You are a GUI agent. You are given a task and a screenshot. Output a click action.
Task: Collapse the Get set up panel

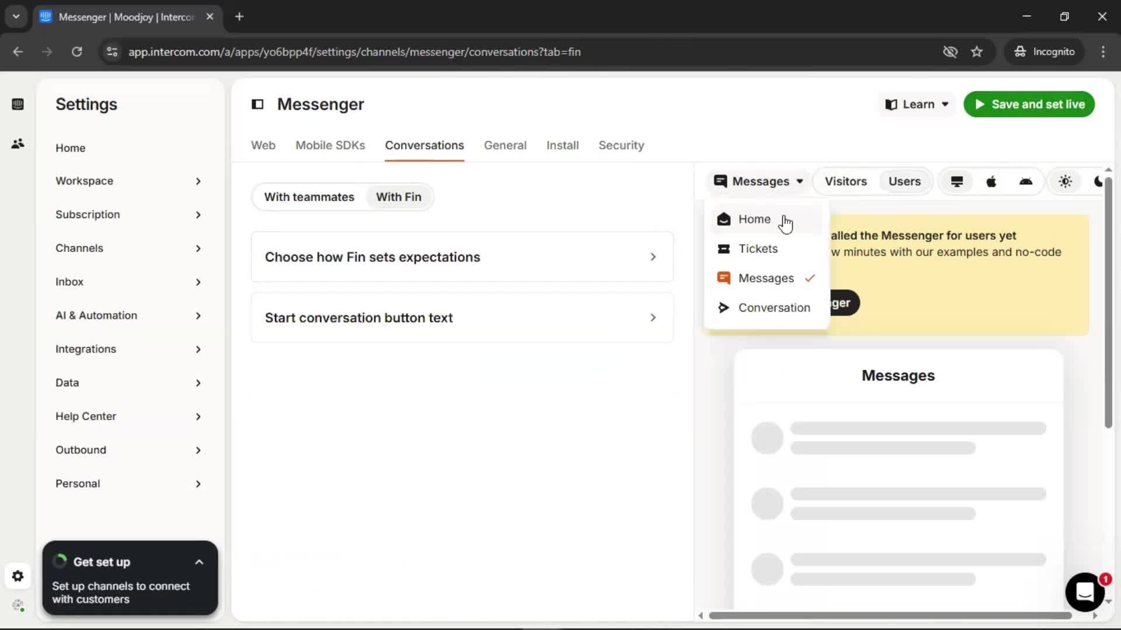pos(199,562)
